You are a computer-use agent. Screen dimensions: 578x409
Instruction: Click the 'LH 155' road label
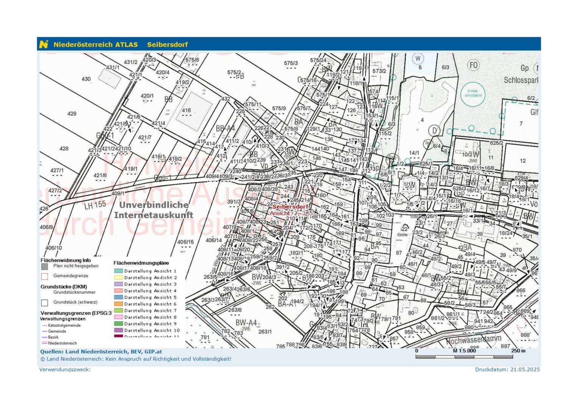95,205
